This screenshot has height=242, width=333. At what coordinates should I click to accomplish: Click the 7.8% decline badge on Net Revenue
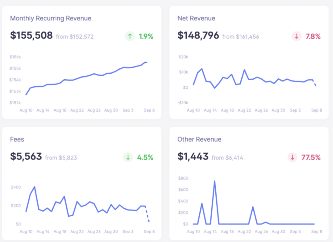pyautogui.click(x=313, y=36)
